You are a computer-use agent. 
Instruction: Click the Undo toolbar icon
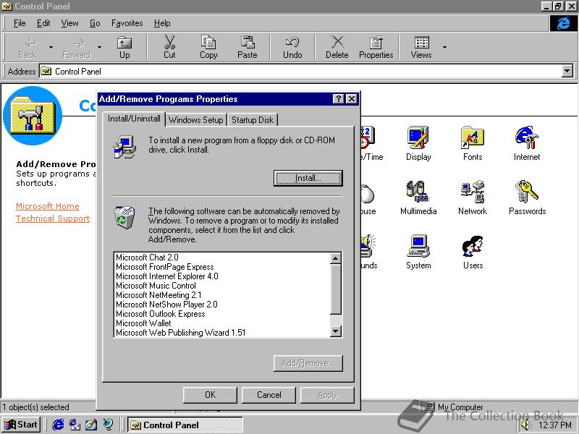point(292,43)
